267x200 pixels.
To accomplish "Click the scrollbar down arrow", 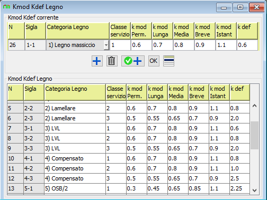I will 254,190.
